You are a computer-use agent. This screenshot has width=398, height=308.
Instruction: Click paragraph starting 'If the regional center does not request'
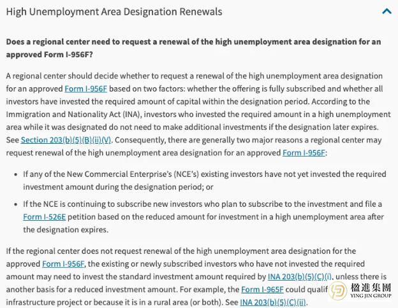[196, 277]
